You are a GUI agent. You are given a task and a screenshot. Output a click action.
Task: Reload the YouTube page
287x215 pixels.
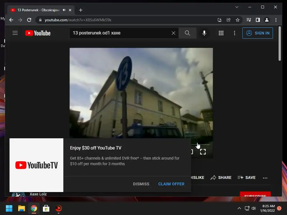point(29,20)
